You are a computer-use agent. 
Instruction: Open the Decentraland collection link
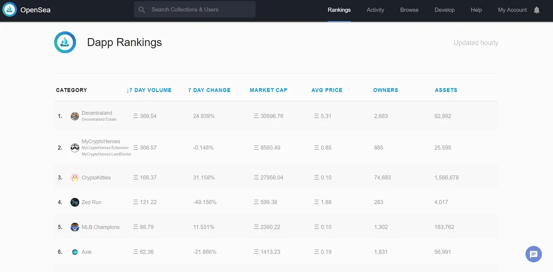pos(97,113)
